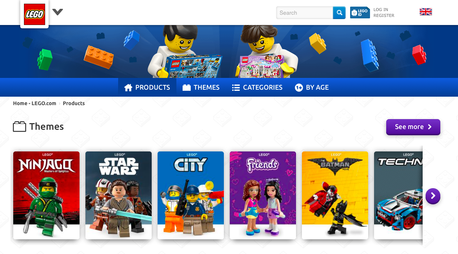Advance carousel with purple next arrow
This screenshot has height=254, width=458.
(x=433, y=196)
